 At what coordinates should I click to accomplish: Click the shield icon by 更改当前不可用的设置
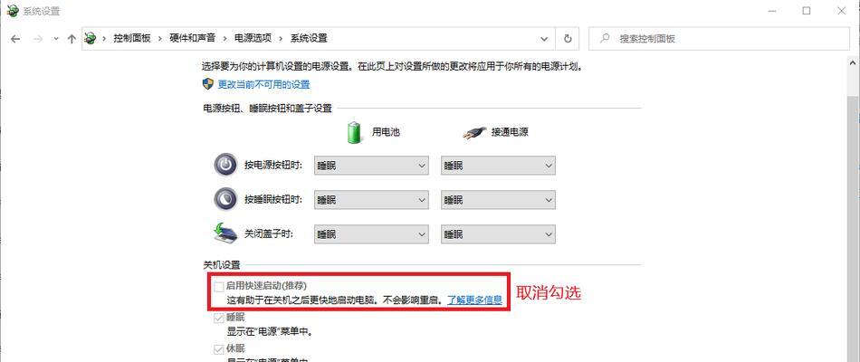[208, 84]
